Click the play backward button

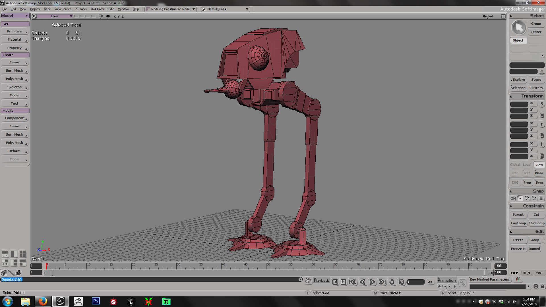363,282
